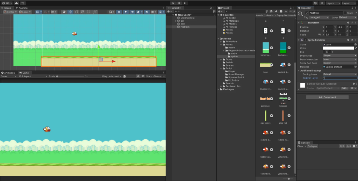Click the white Color swatch
Screen dimensions: 358x181
pyautogui.click(x=338, y=48)
